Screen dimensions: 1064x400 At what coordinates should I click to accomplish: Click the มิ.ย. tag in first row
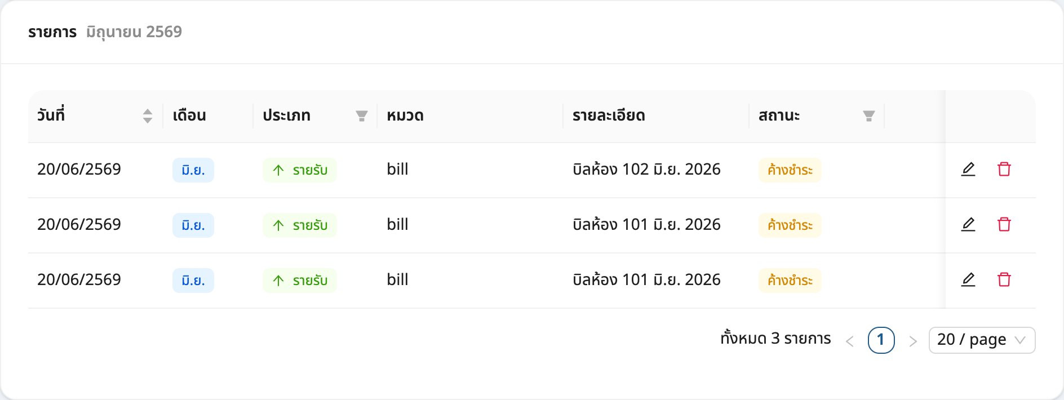[x=193, y=170]
